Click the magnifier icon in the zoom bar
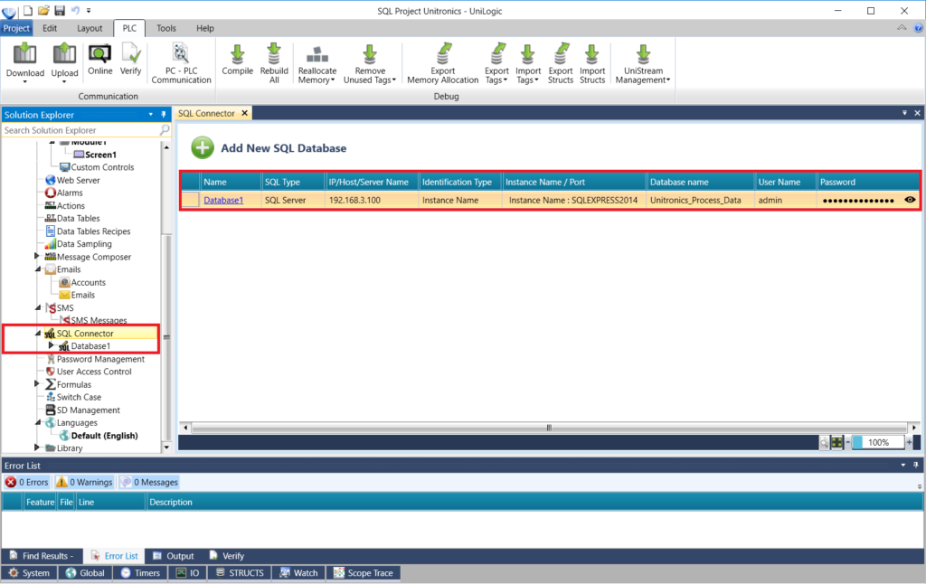Image resolution: width=926 pixels, height=584 pixels. (824, 442)
